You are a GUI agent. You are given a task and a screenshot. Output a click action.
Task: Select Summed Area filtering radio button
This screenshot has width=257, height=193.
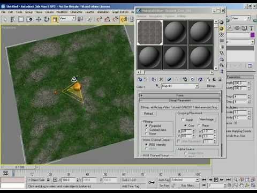click(146, 130)
